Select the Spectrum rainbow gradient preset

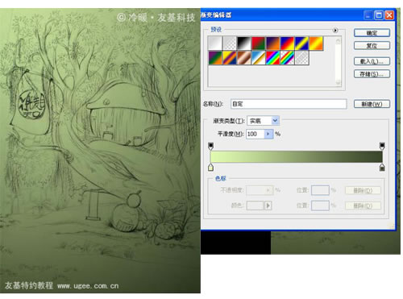point(273,58)
